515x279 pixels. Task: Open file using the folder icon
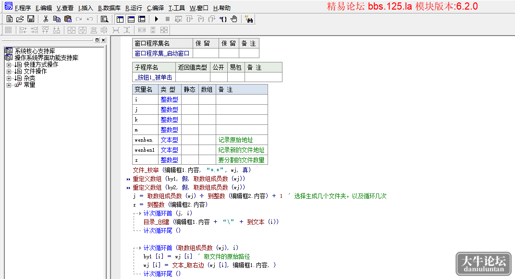coord(20,19)
